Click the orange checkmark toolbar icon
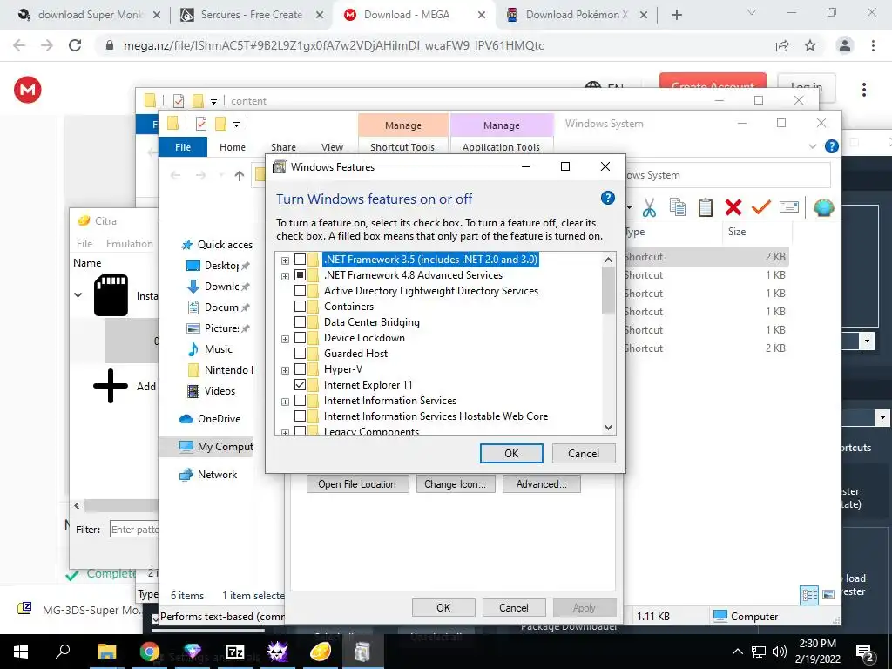Screen dimensions: 892x669 (760, 207)
